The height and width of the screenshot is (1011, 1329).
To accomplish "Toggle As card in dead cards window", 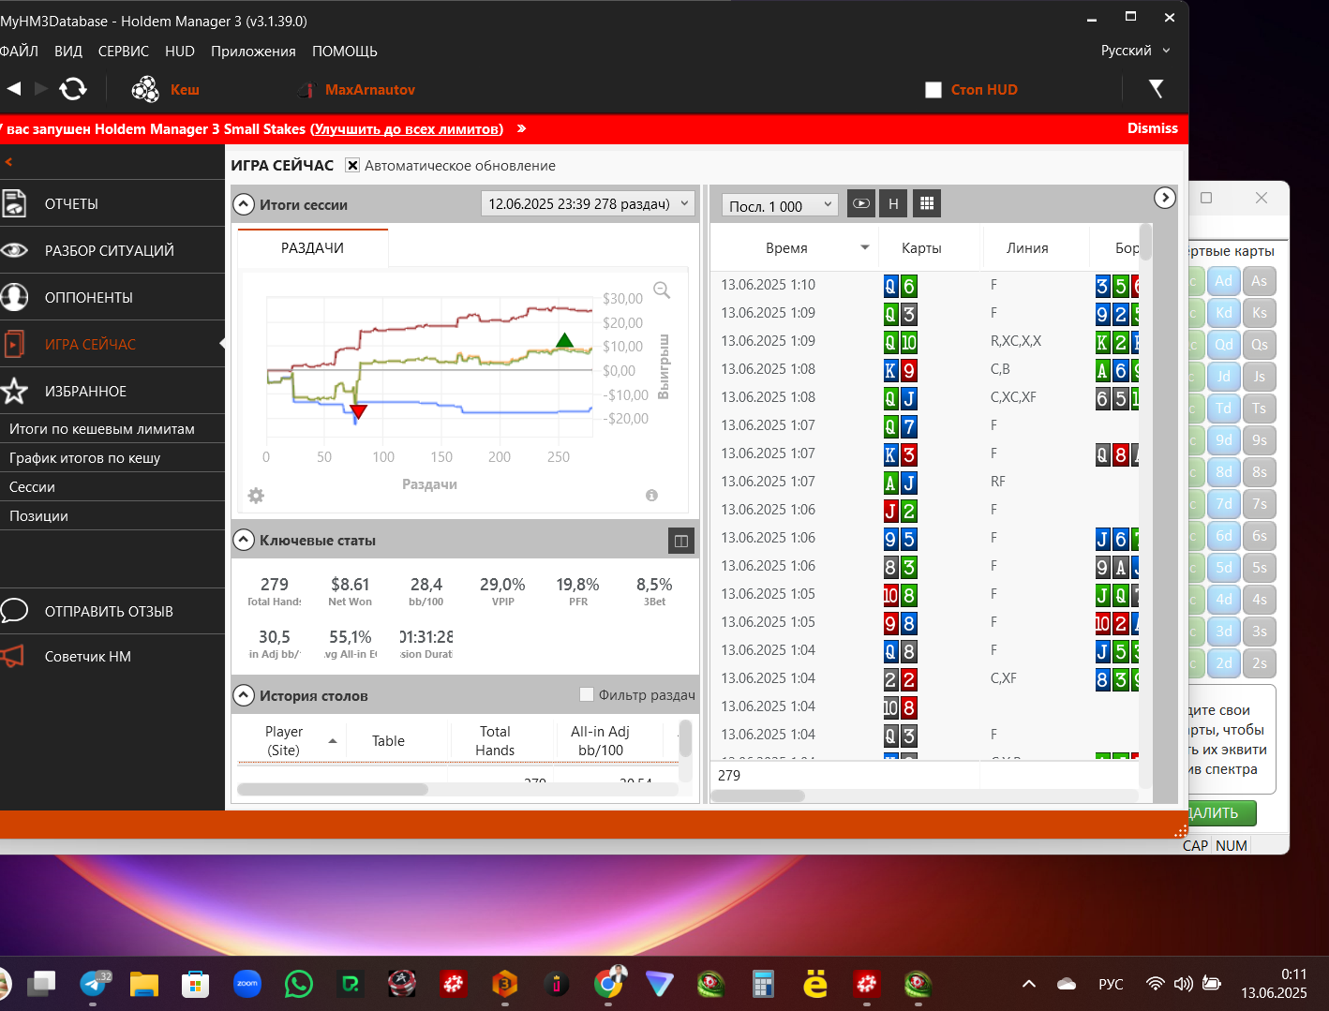I will (1260, 281).
